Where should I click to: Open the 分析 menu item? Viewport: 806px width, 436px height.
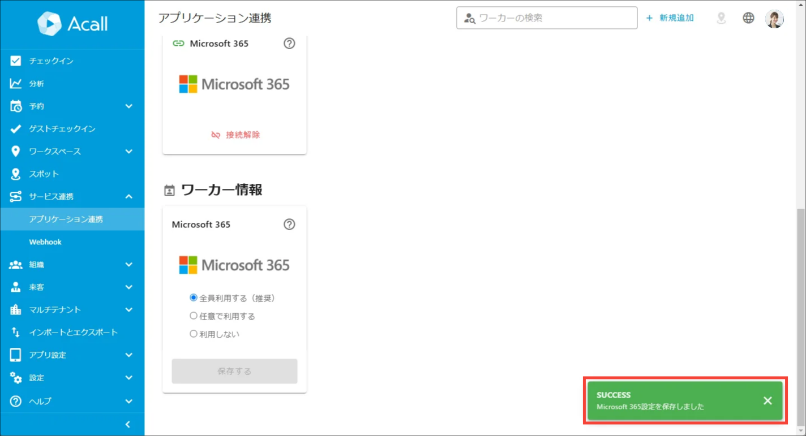72,83
